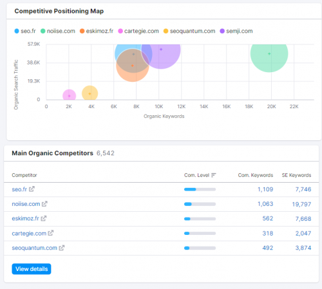Click the View details button

click(32, 269)
